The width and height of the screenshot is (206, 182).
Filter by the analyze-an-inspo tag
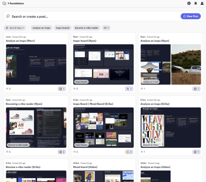coord(41,28)
